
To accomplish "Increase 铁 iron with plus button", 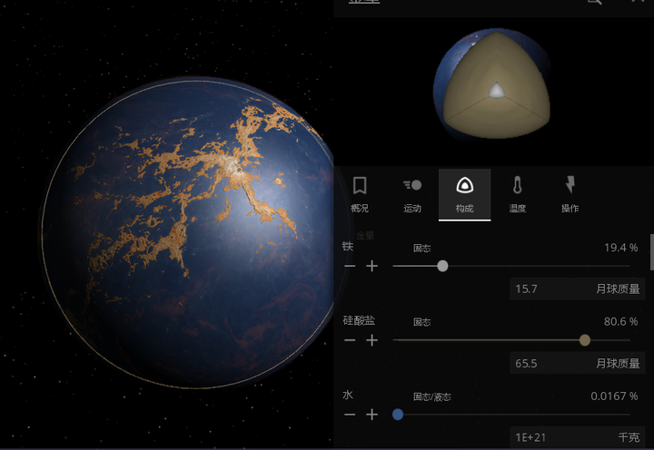I will (372, 266).
